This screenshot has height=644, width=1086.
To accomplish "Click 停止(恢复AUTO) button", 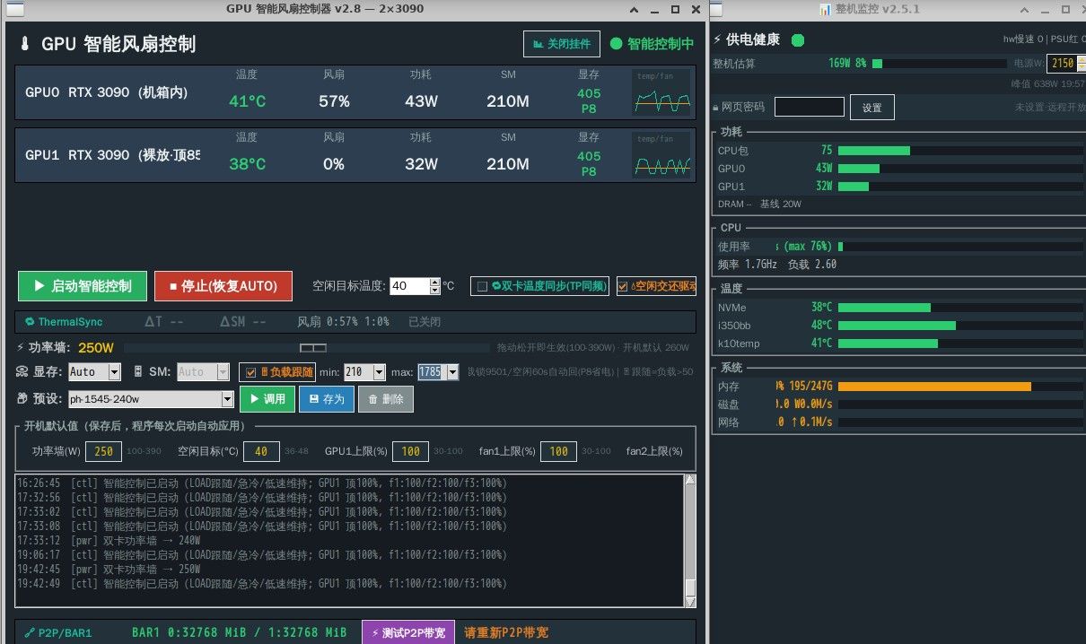I will click(x=223, y=286).
